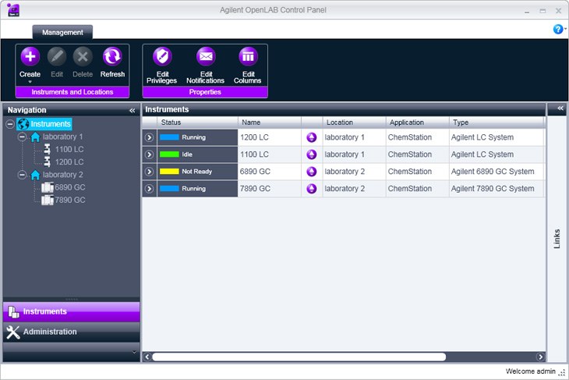Select laboratory 2 in navigation tree
Screen dimensions: 569x380
click(63, 175)
